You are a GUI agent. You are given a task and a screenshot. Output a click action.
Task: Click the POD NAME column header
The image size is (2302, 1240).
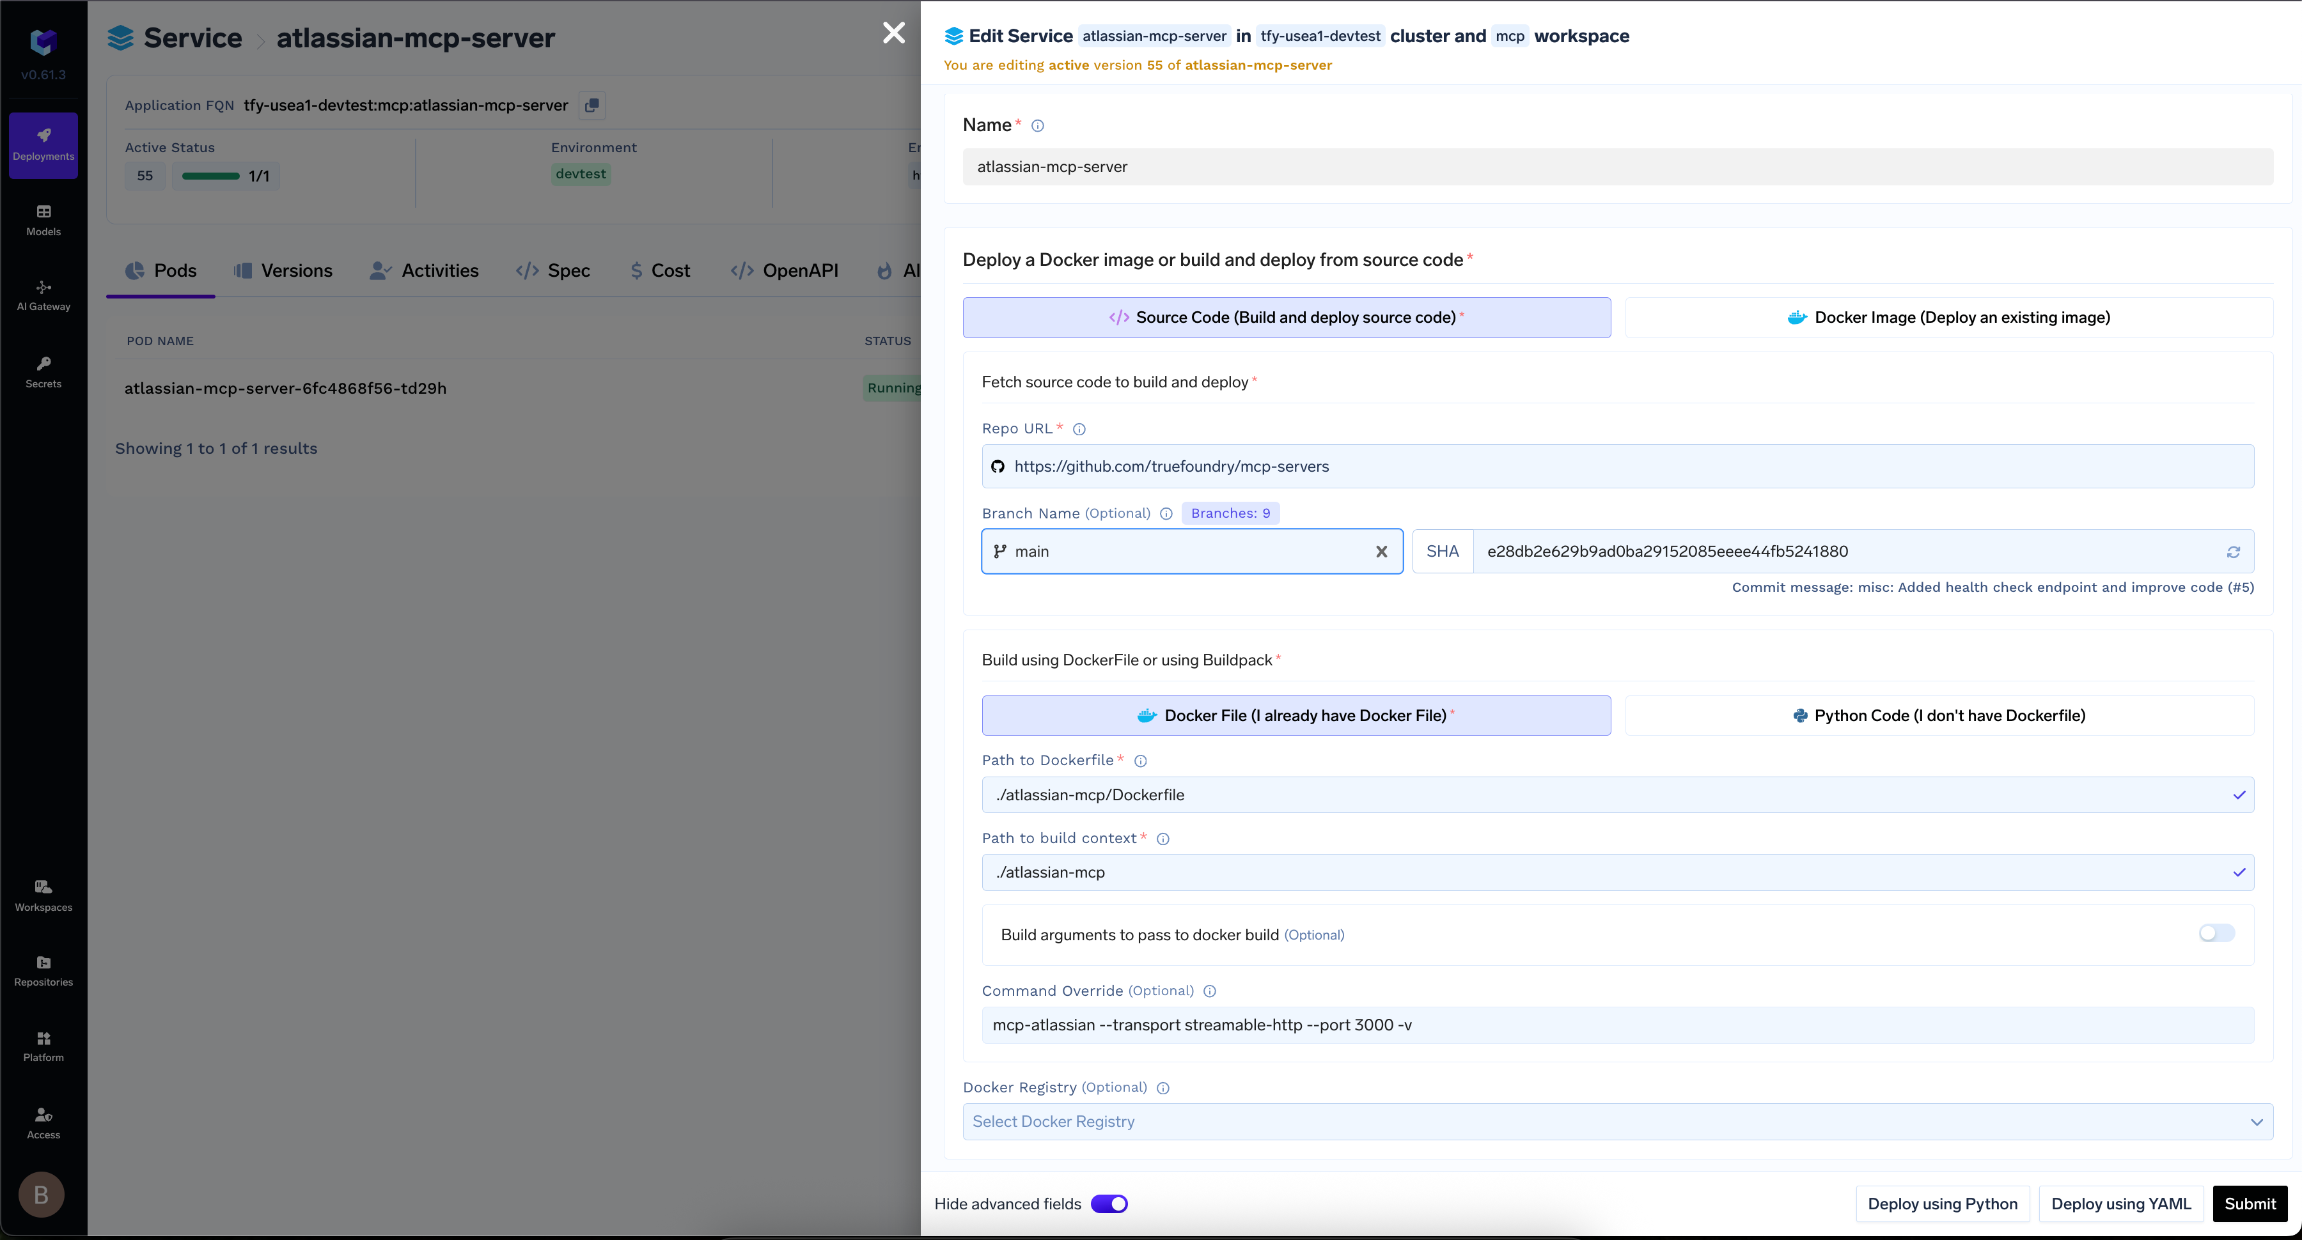[160, 341]
